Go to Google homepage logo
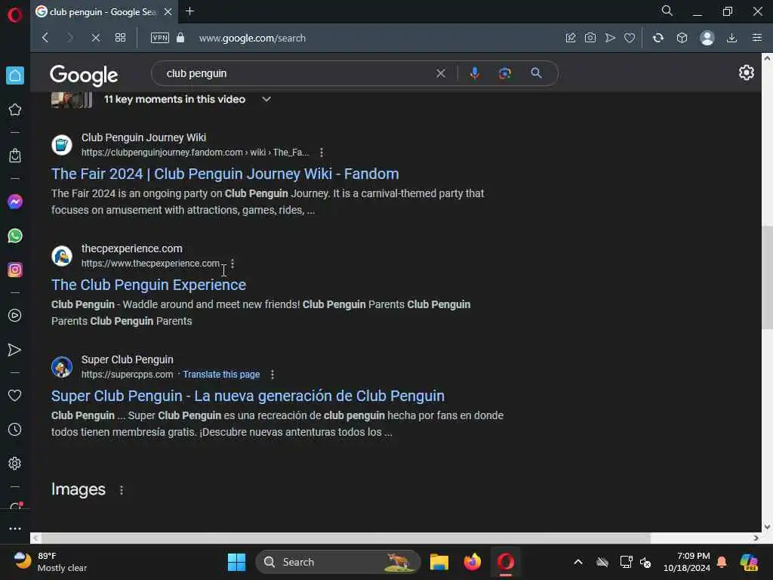 click(x=84, y=75)
